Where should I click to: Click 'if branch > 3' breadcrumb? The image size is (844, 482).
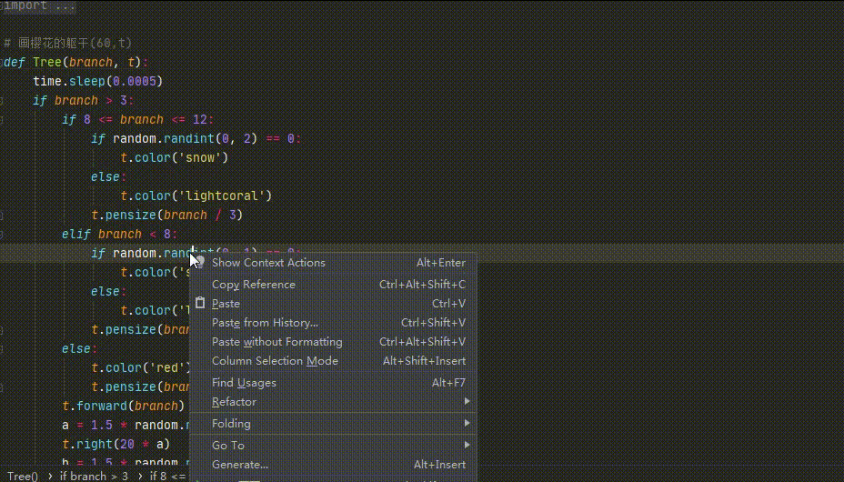tap(94, 476)
